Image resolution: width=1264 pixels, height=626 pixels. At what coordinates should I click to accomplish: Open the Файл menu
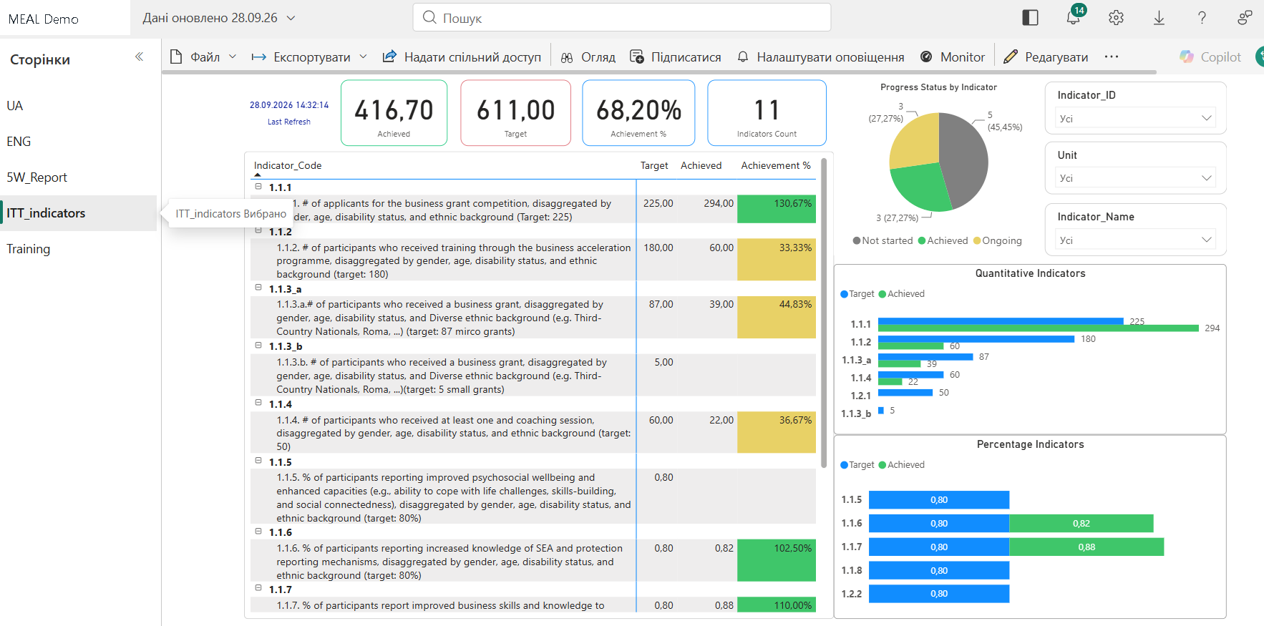tap(203, 57)
